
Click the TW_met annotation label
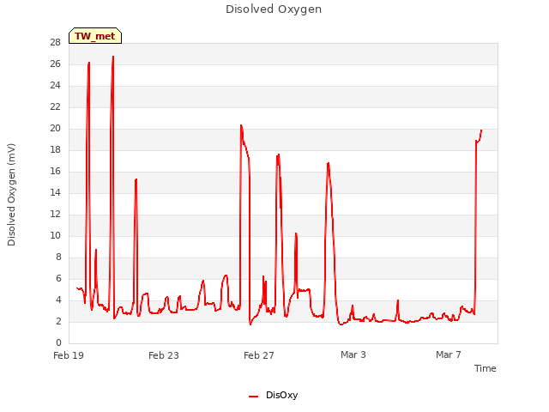[x=95, y=36]
